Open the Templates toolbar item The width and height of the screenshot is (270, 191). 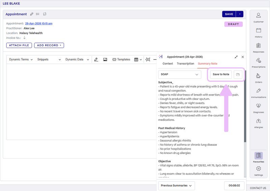click(x=121, y=59)
